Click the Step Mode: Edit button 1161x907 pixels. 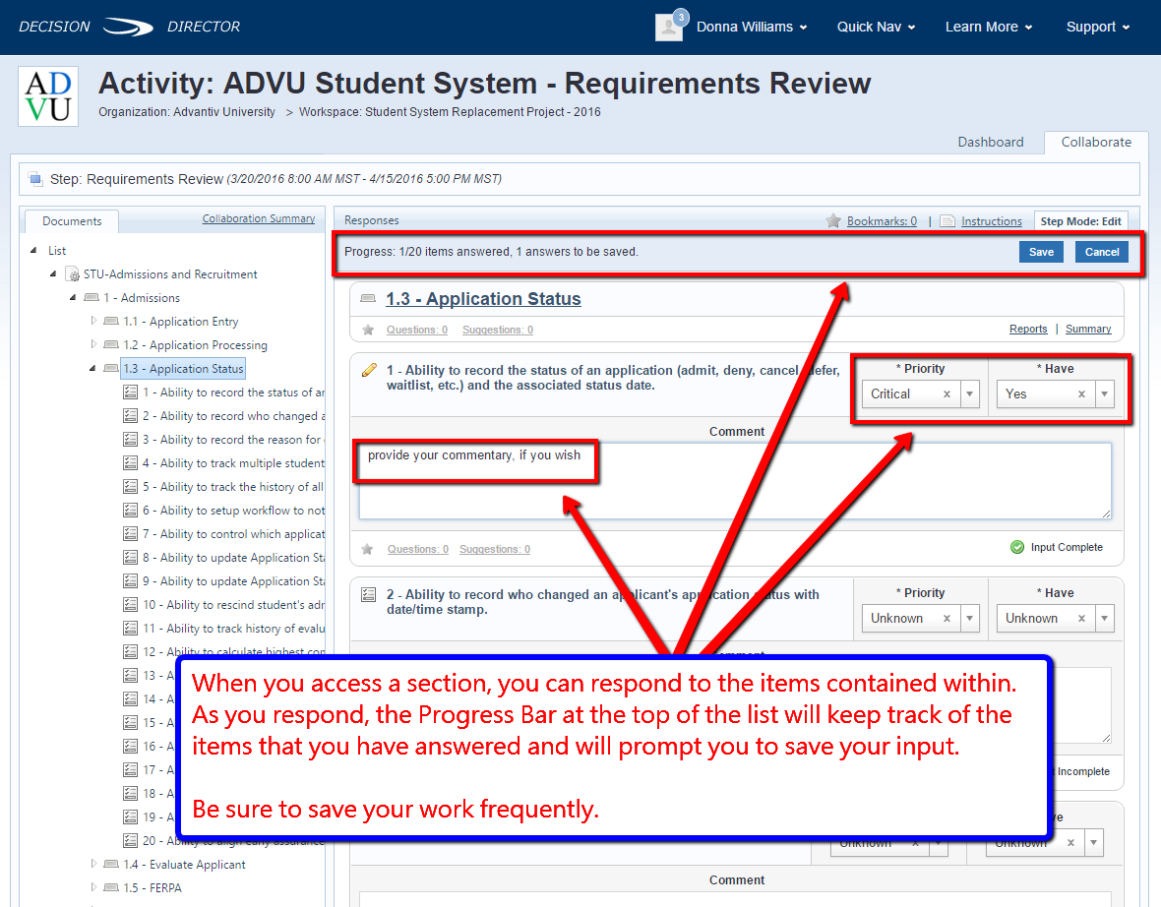(x=1080, y=220)
